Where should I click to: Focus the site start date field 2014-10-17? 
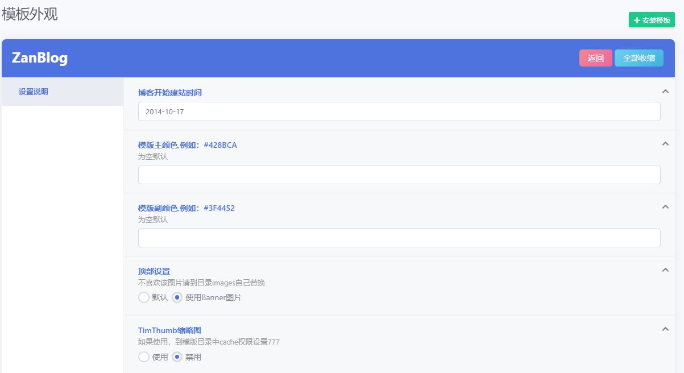click(x=399, y=111)
